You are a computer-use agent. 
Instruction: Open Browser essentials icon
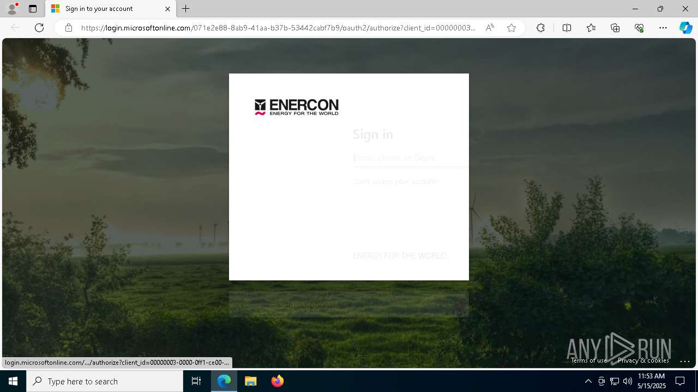[x=639, y=28]
